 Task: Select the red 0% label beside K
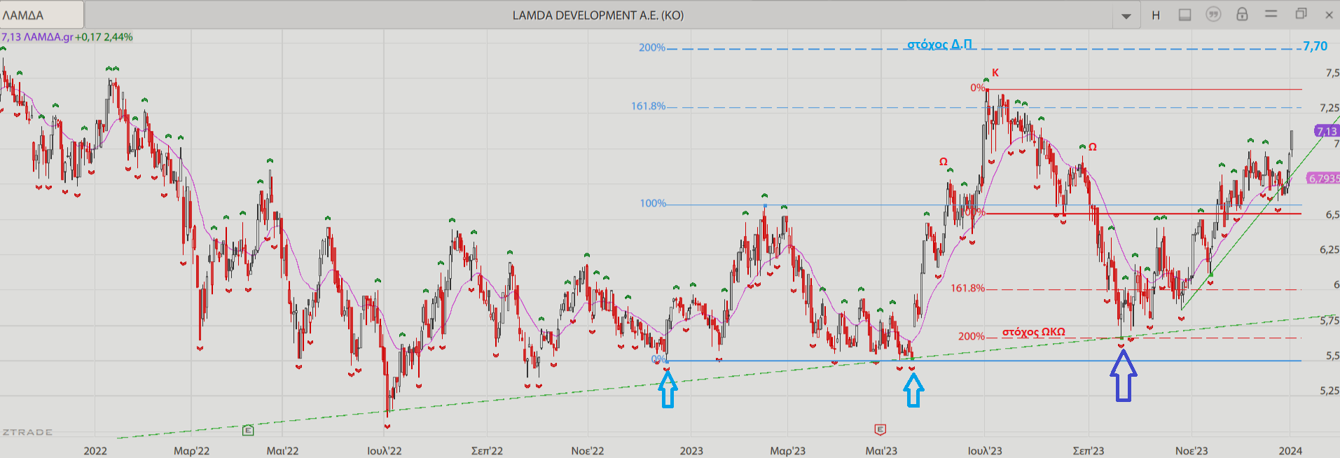[x=978, y=88]
